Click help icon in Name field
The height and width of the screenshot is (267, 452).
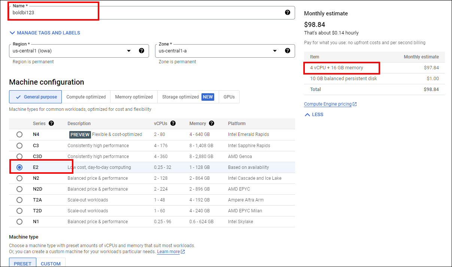287,12
